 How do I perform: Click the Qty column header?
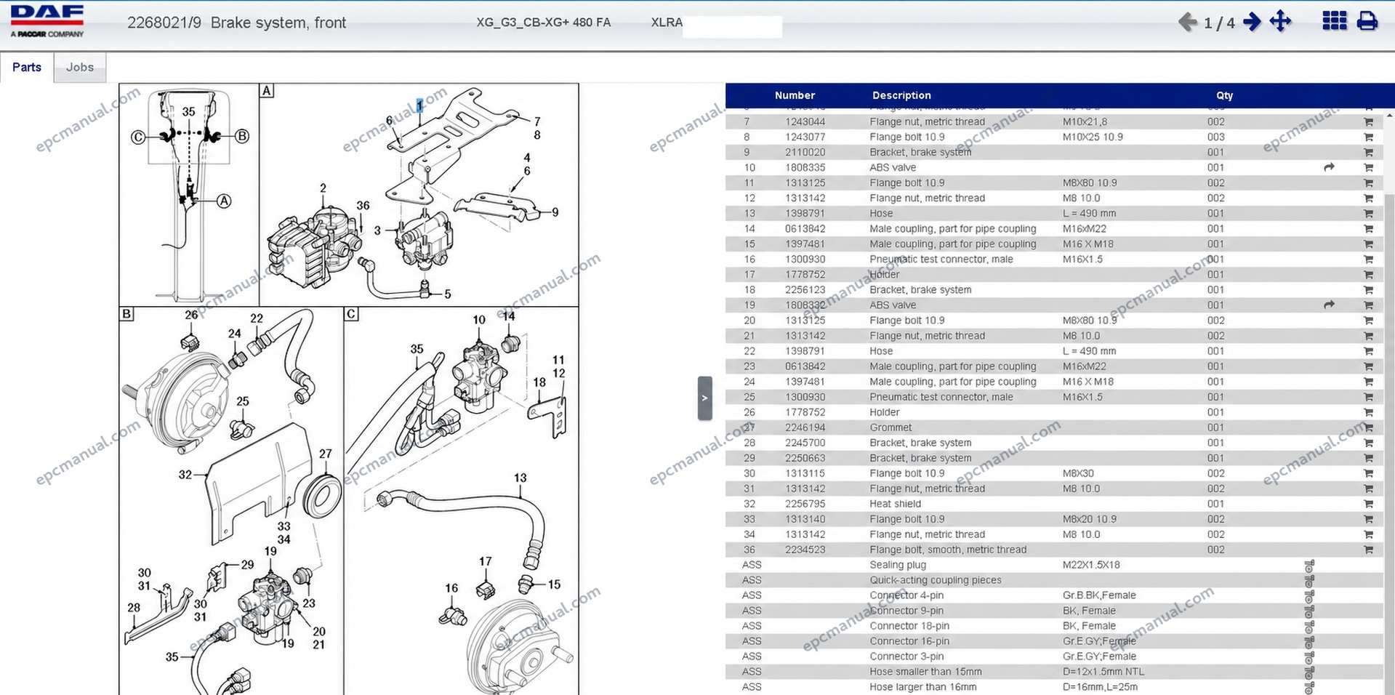pyautogui.click(x=1224, y=95)
